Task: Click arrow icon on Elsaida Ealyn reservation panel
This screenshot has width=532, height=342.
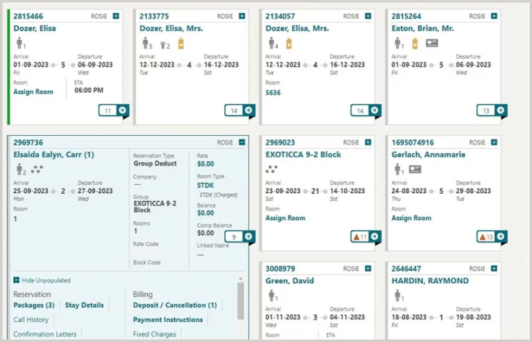Action: [249, 237]
